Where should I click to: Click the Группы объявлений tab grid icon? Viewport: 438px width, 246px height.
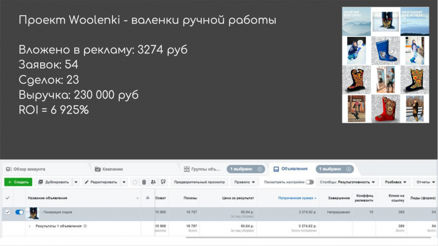click(x=187, y=169)
